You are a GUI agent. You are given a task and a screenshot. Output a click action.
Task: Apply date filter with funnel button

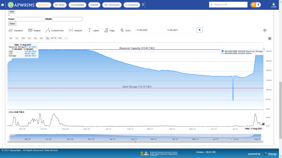199,30
